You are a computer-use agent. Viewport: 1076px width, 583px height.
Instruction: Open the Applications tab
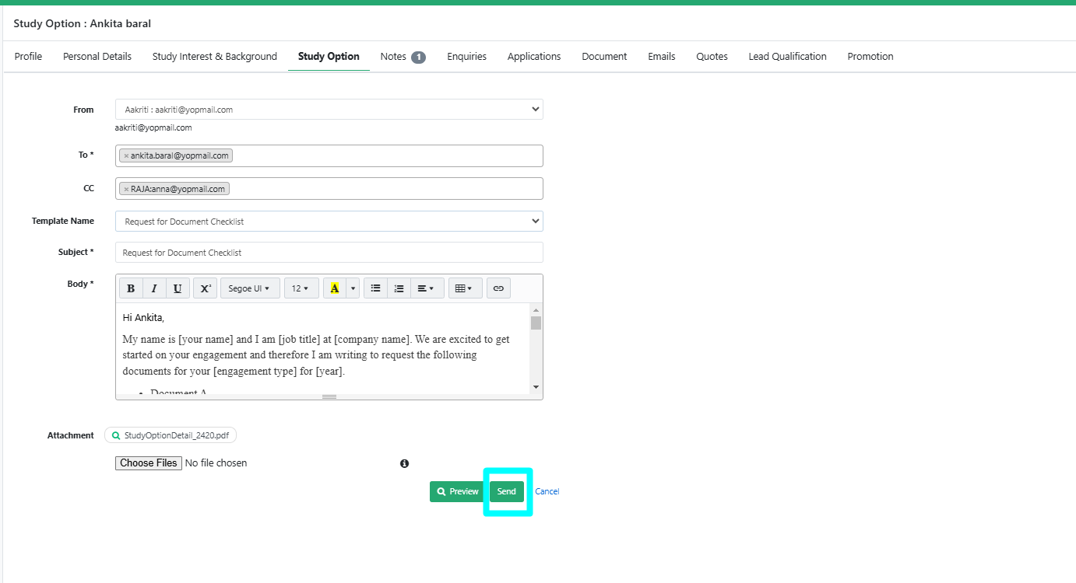(x=534, y=57)
